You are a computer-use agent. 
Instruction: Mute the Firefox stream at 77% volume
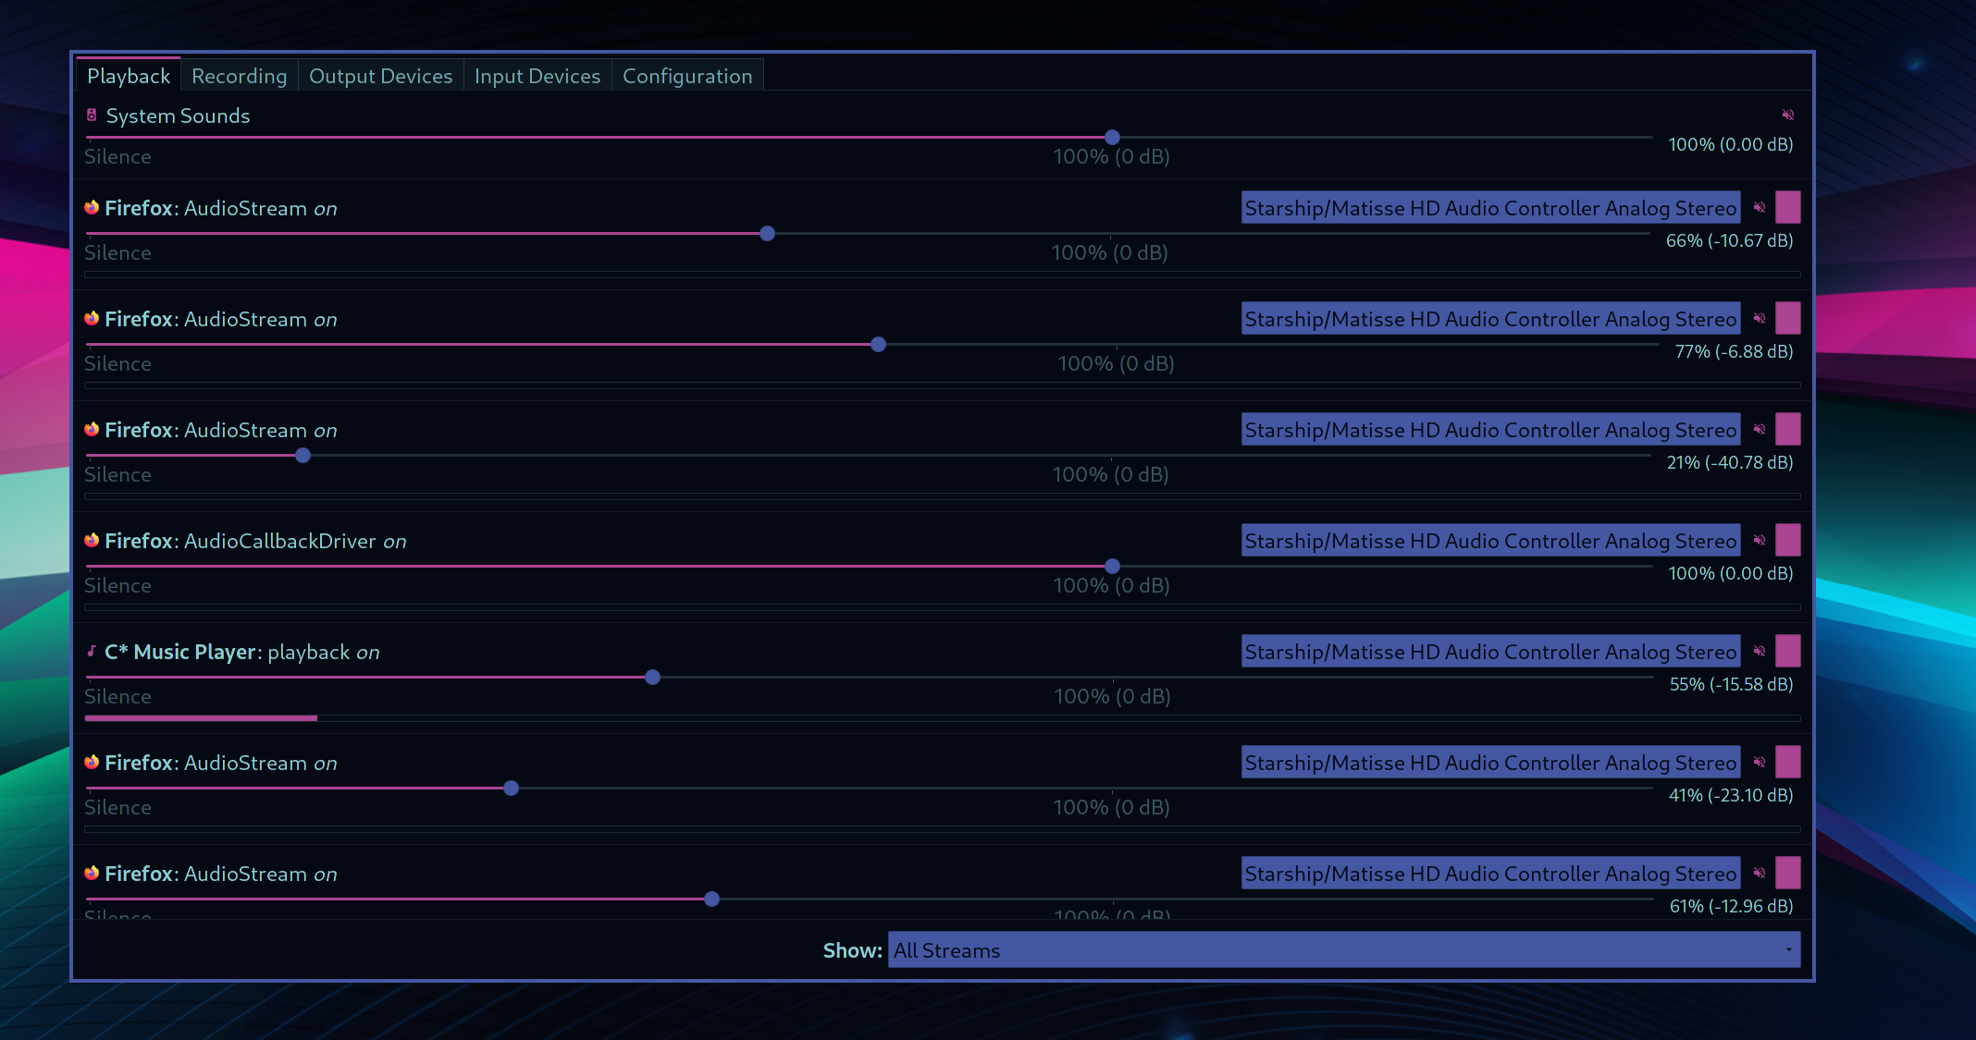1760,319
